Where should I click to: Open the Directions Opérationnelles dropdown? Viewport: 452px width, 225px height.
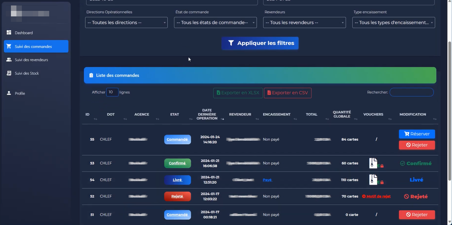tap(126, 23)
